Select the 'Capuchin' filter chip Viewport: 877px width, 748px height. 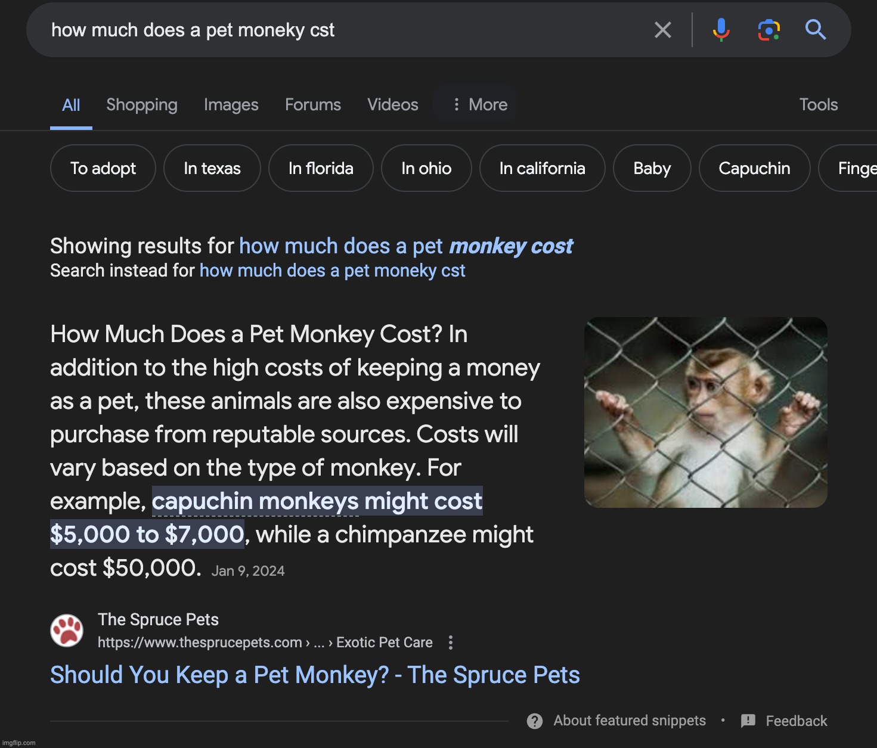[754, 169]
